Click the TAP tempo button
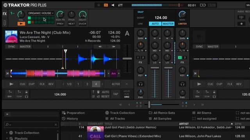Viewport: 250px width, 140px height. point(116,94)
